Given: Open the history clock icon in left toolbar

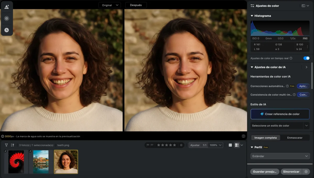Looking at the screenshot, I should [x=7, y=30].
